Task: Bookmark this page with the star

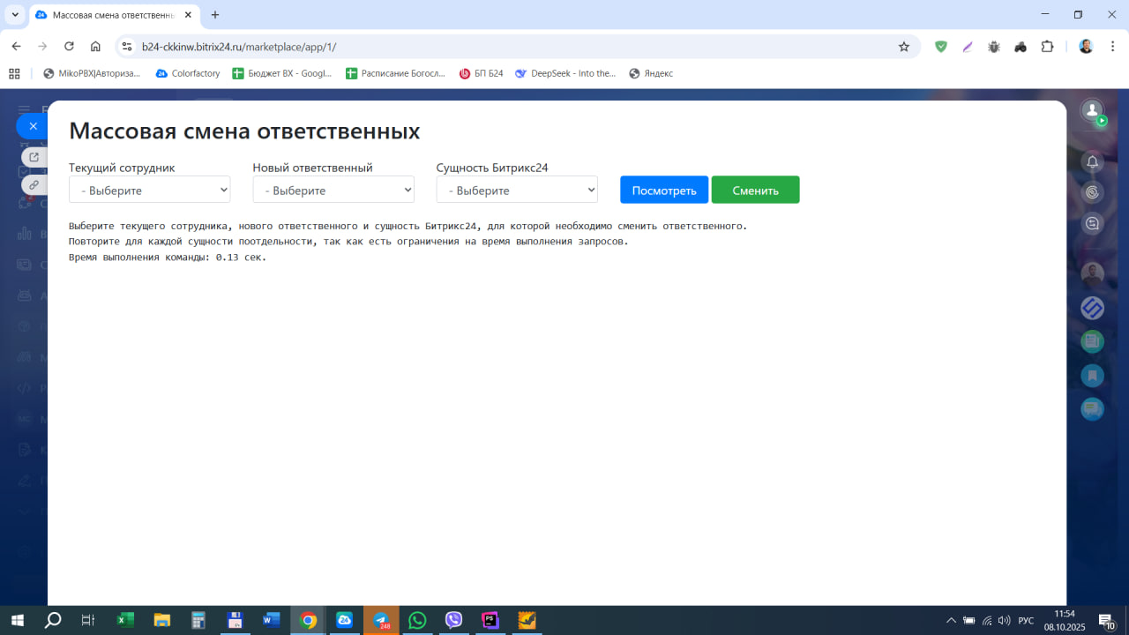Action: (904, 47)
